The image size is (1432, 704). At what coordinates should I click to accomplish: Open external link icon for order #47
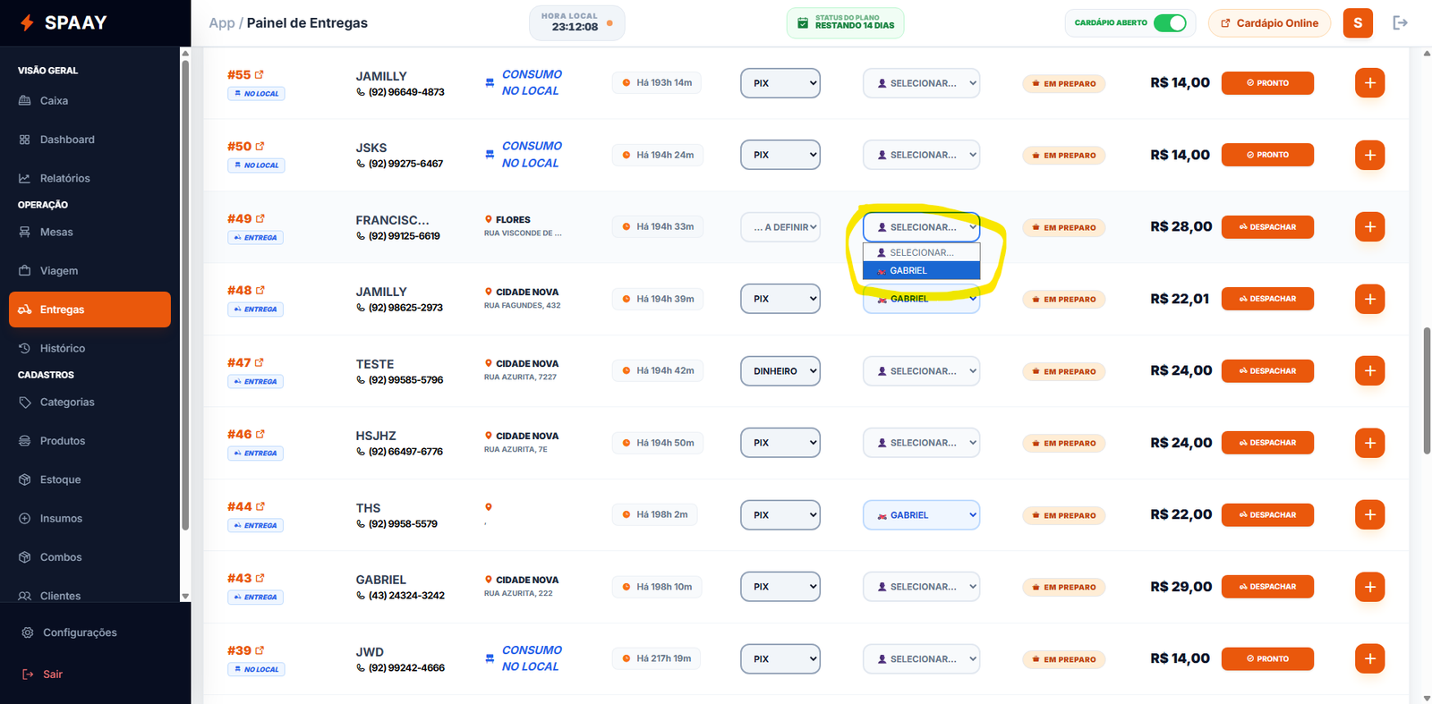(x=260, y=363)
